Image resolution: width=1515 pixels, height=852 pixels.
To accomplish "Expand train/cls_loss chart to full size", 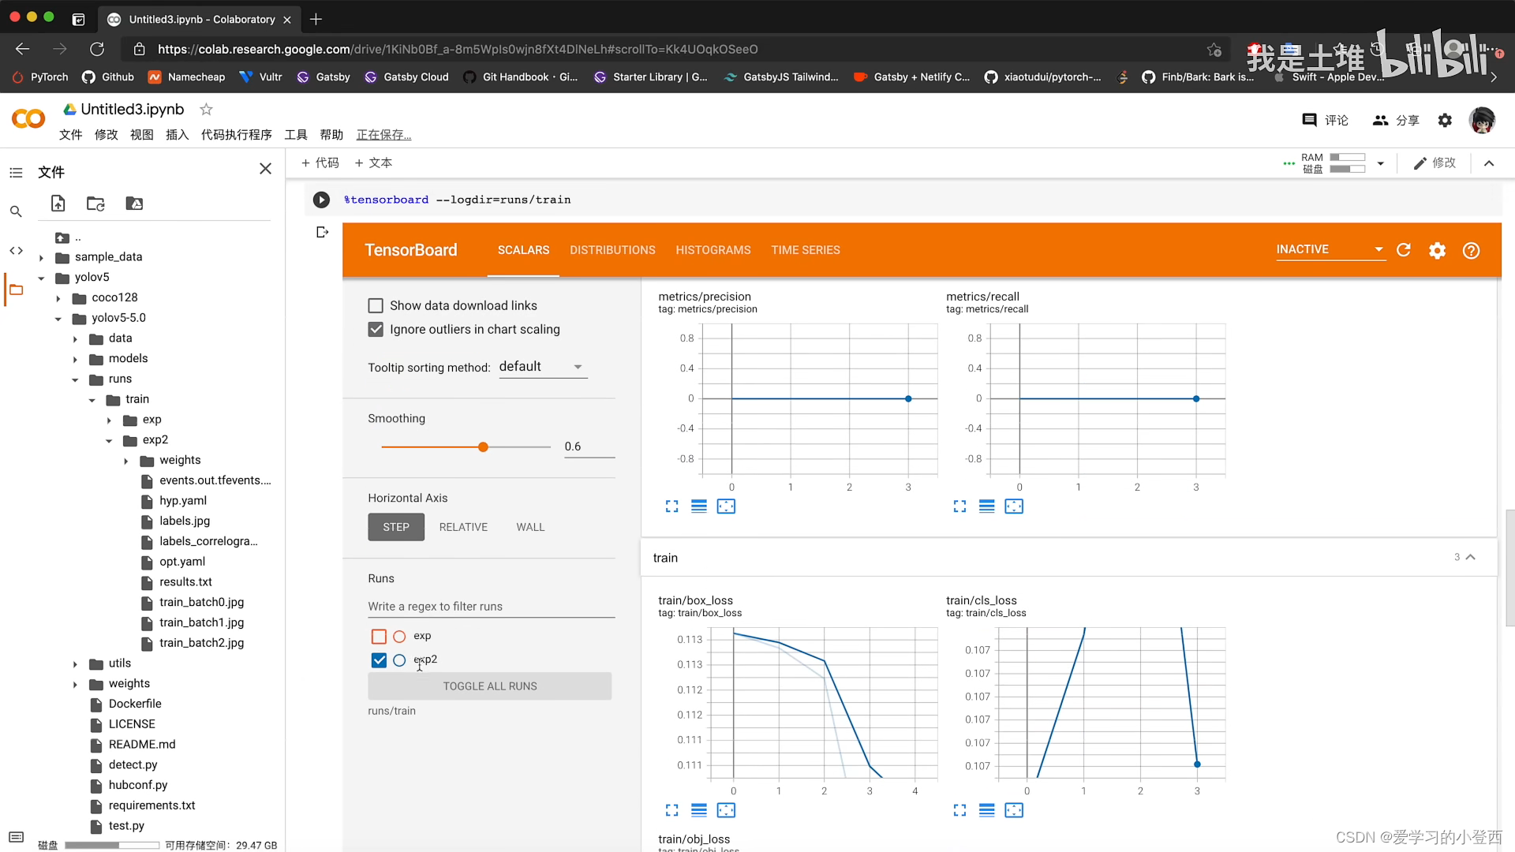I will [x=959, y=810].
